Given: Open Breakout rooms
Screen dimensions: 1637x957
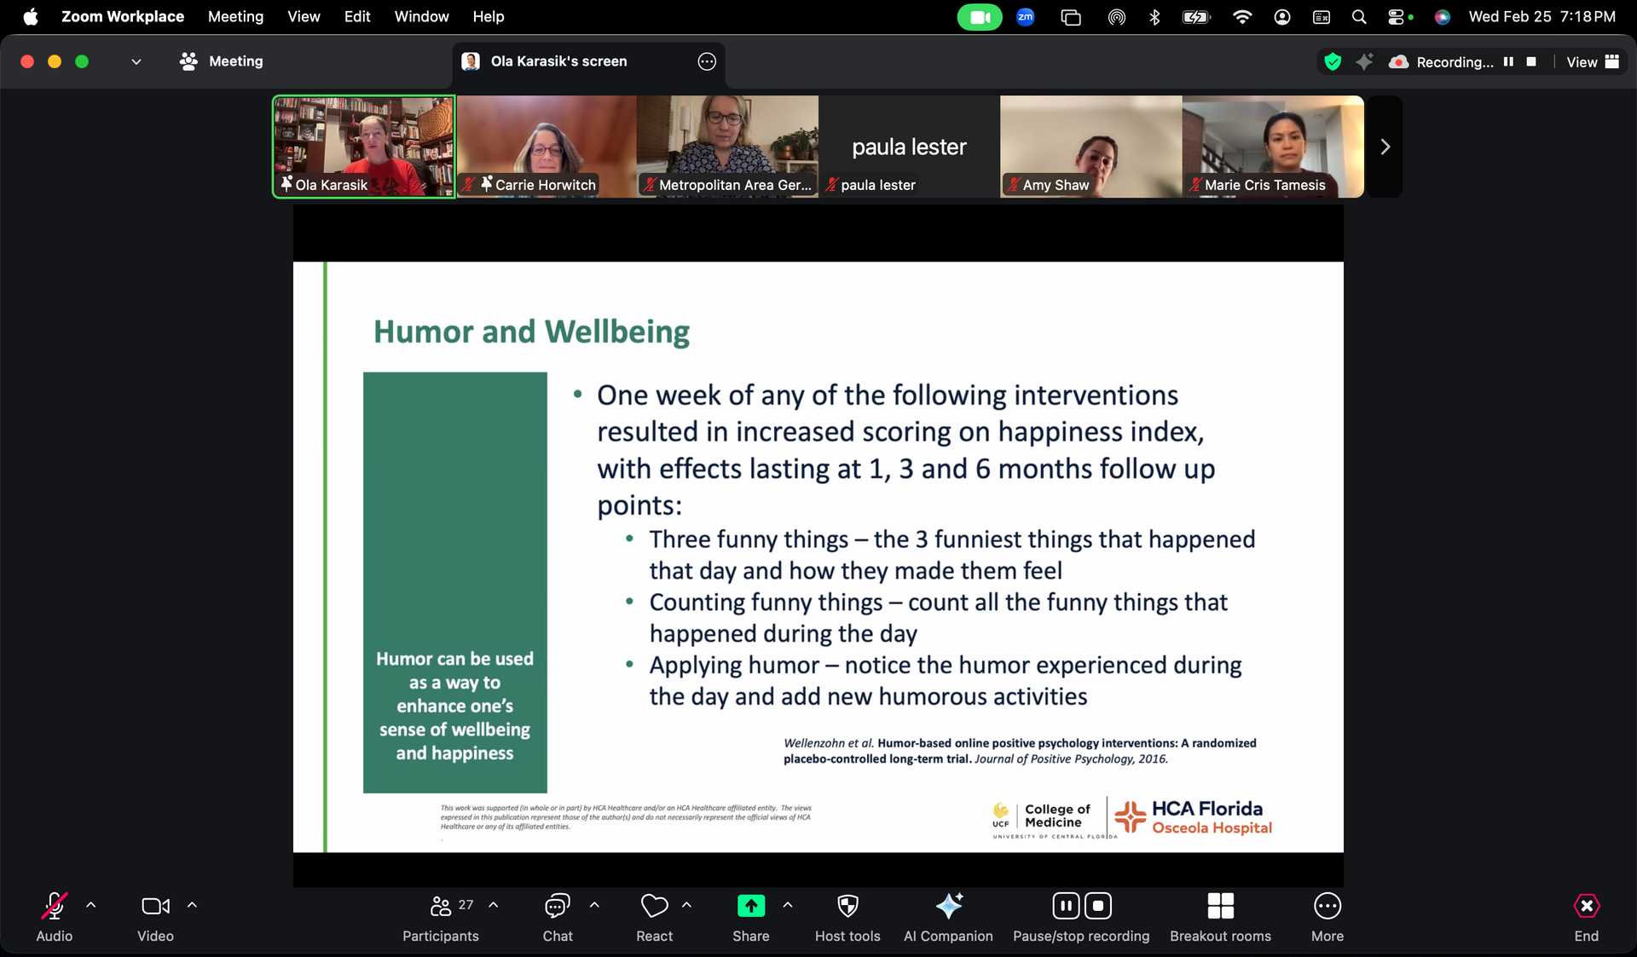Looking at the screenshot, I should [x=1220, y=907].
